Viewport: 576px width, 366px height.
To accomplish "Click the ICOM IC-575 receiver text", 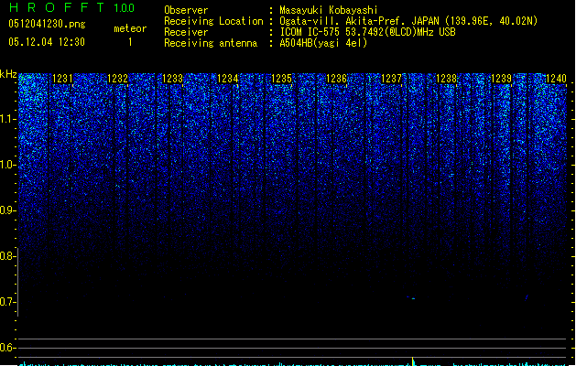I will point(368,32).
